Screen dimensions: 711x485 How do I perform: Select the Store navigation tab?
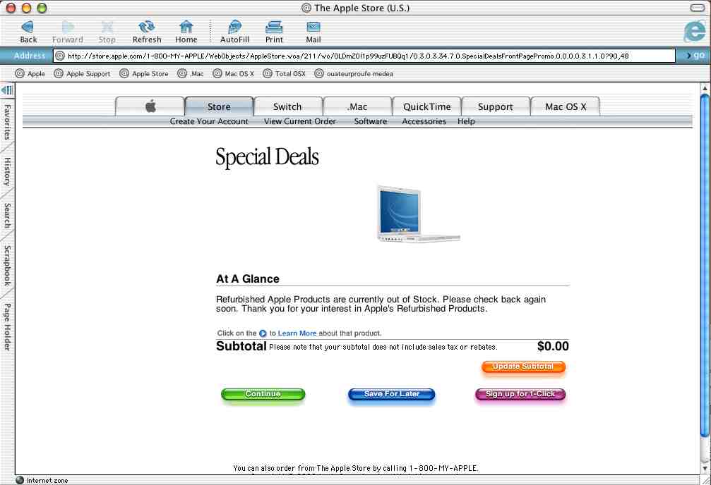219,106
